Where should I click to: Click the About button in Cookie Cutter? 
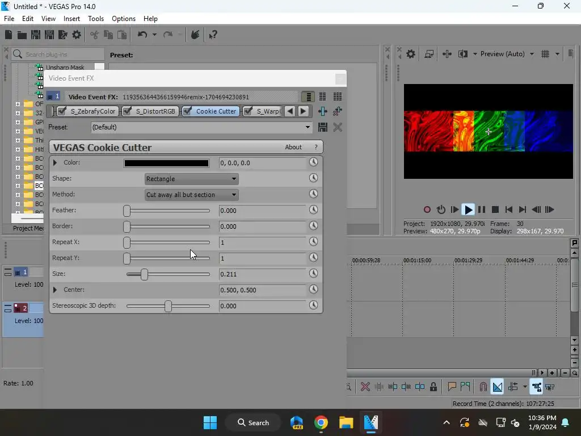point(293,147)
